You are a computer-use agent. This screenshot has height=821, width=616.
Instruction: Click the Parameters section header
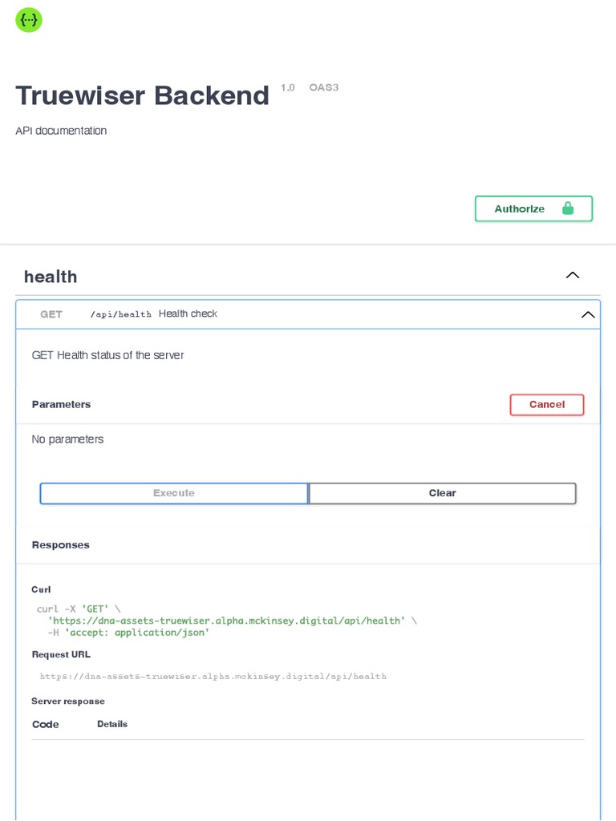61,404
